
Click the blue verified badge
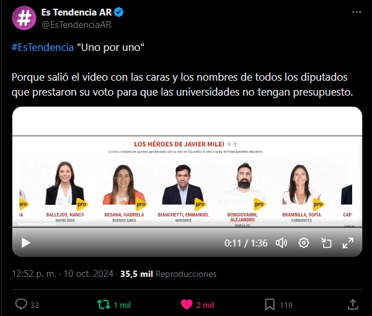[x=118, y=12]
